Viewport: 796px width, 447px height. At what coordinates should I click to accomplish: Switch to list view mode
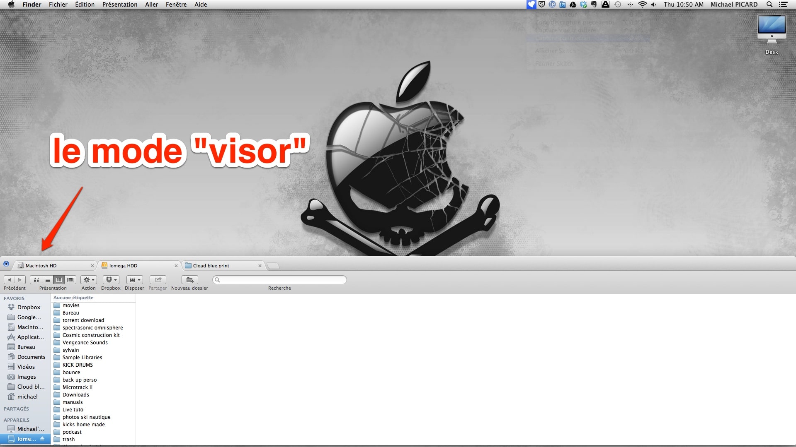point(48,280)
